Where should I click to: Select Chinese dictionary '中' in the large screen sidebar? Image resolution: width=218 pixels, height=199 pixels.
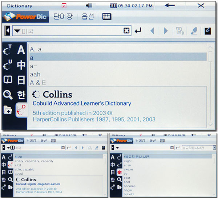tap(21, 65)
